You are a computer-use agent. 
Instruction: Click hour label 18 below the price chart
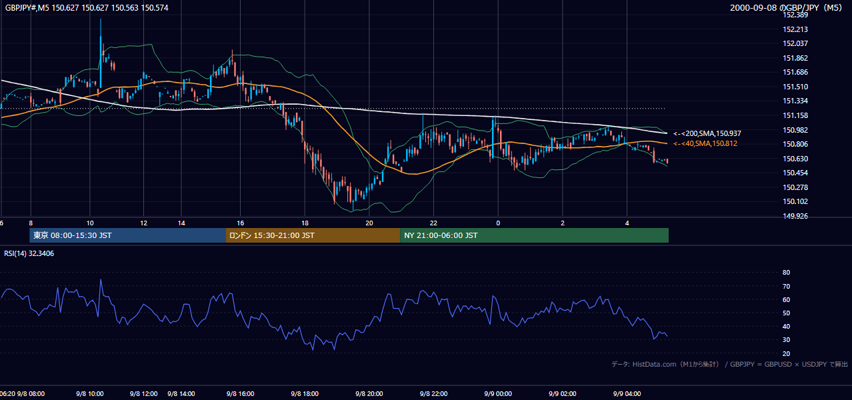305,223
